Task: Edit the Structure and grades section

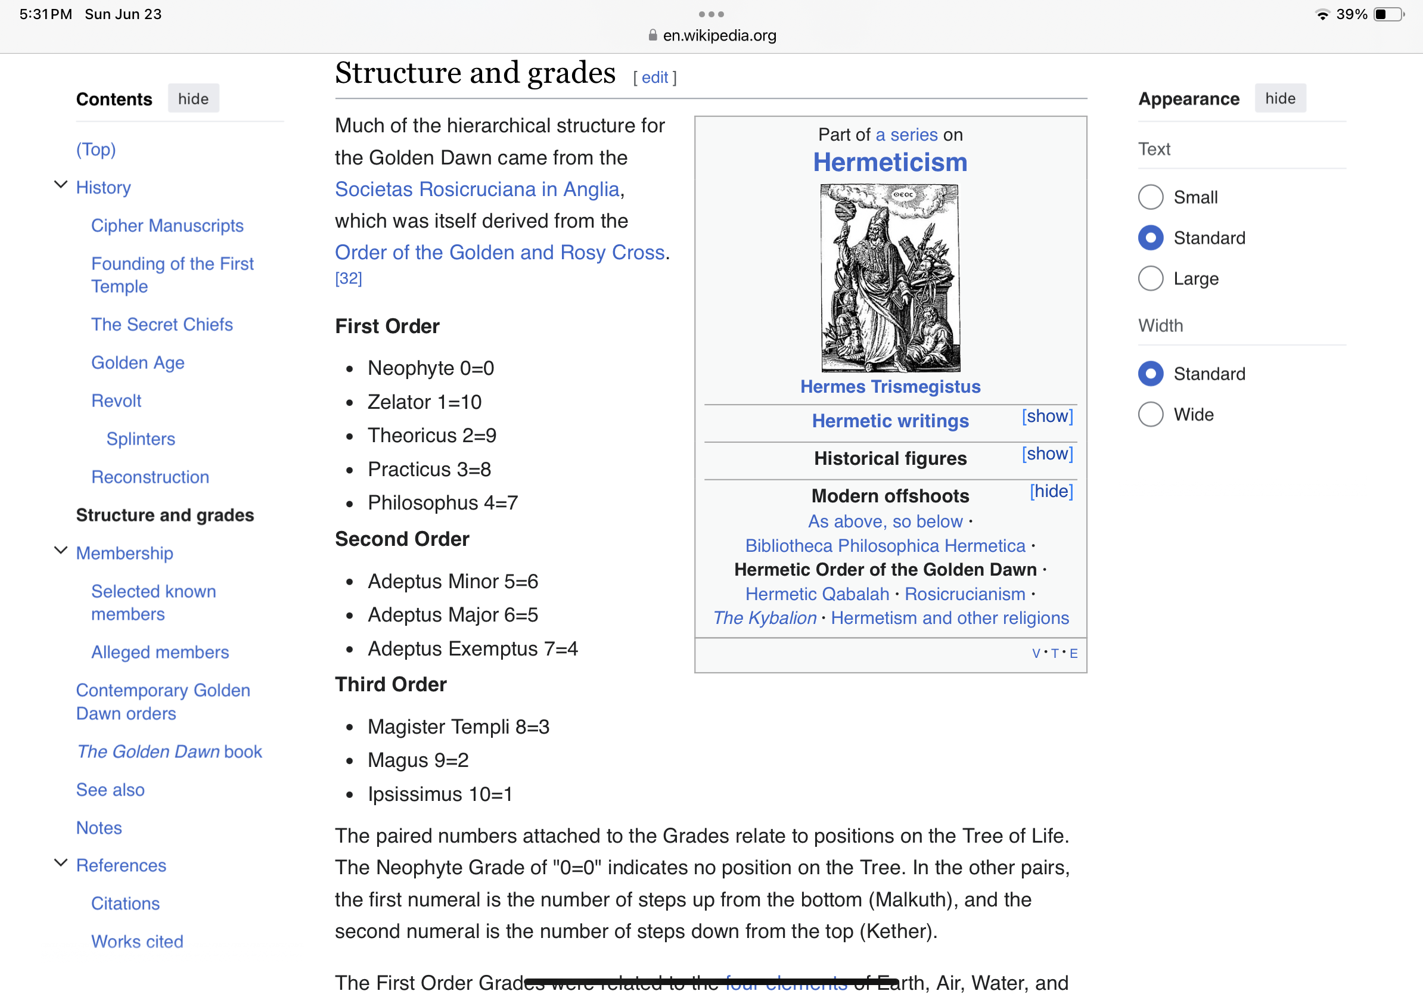Action: pos(654,78)
